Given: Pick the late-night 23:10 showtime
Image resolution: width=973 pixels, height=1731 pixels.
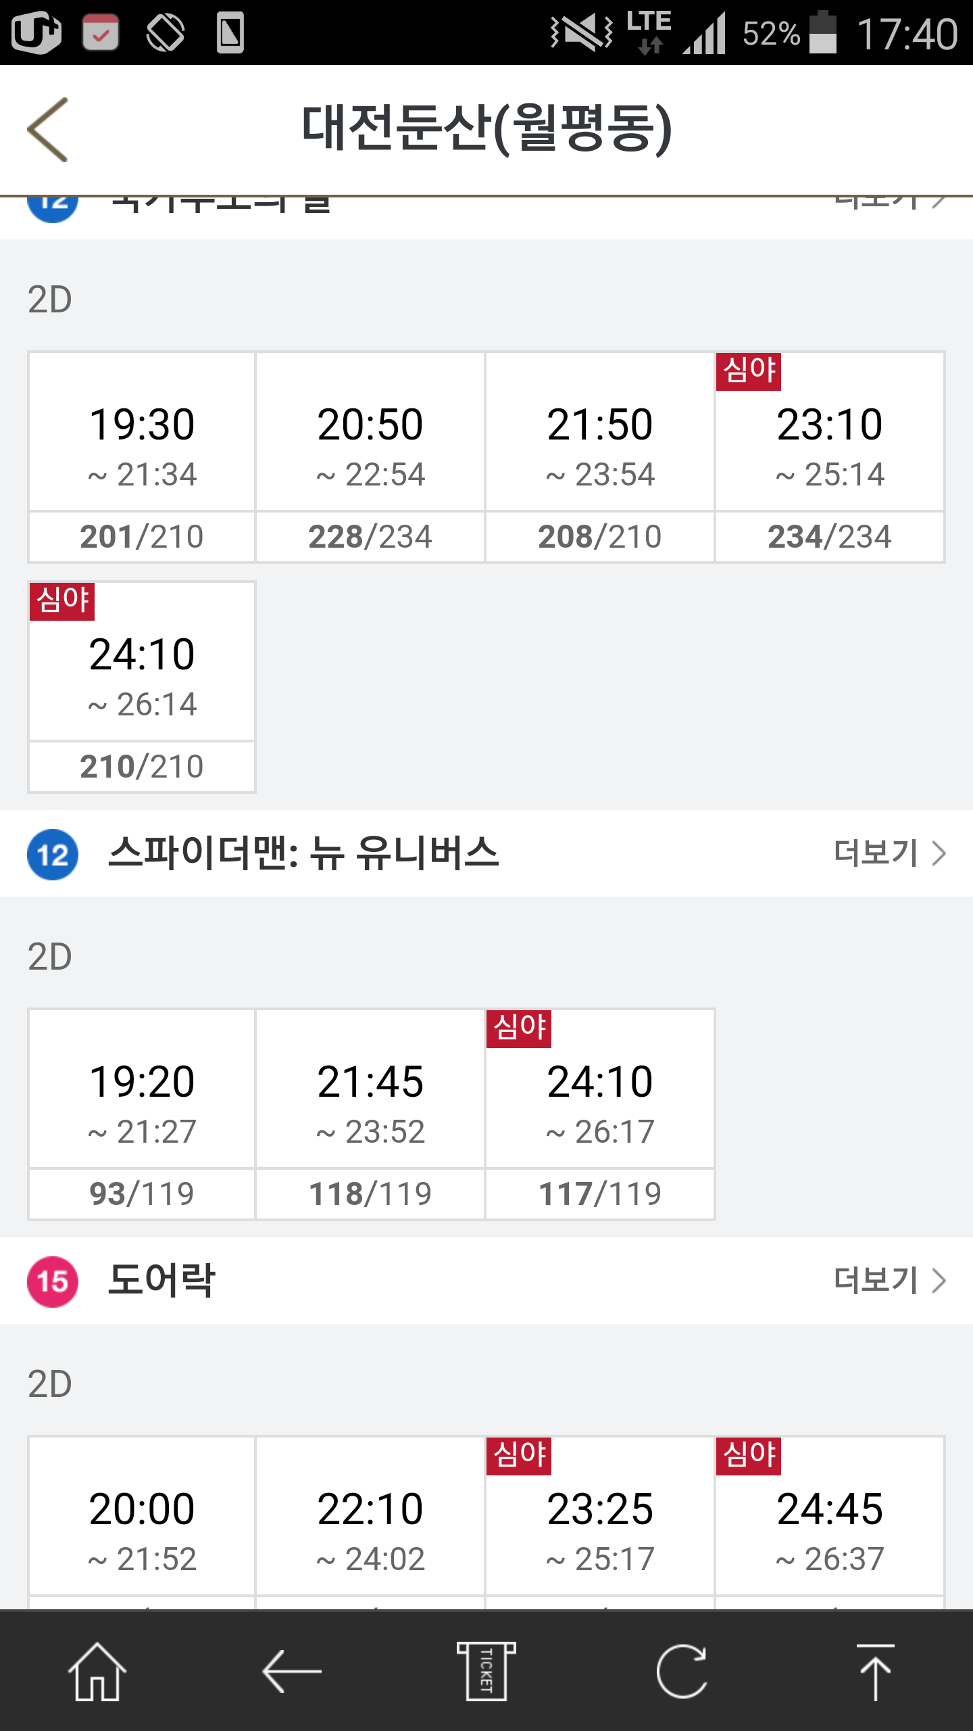Looking at the screenshot, I should tap(830, 456).
